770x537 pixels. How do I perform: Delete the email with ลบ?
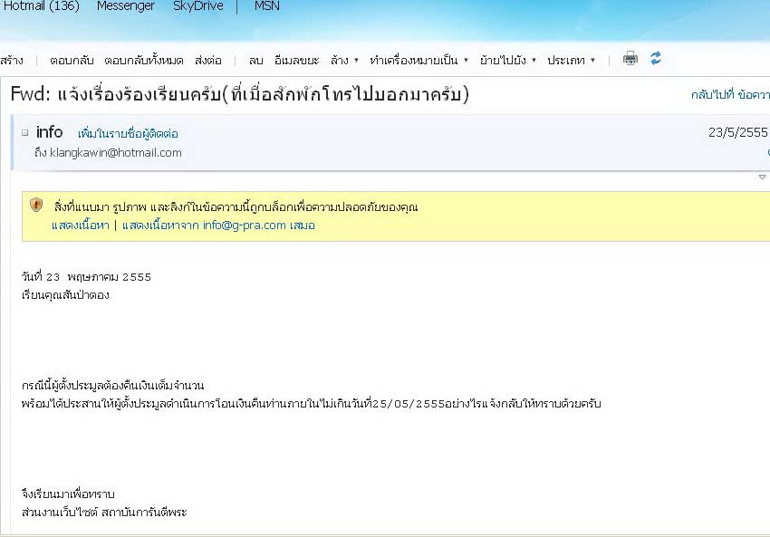point(255,61)
